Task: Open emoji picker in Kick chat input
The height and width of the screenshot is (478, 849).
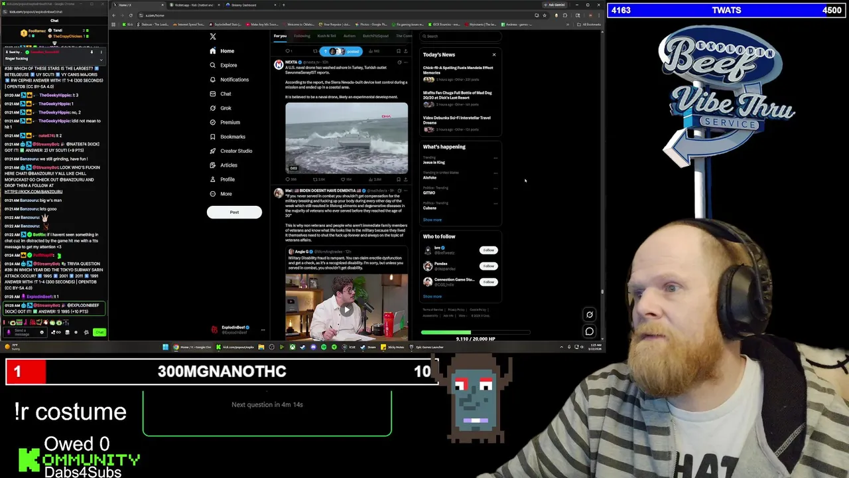Action: (x=42, y=332)
